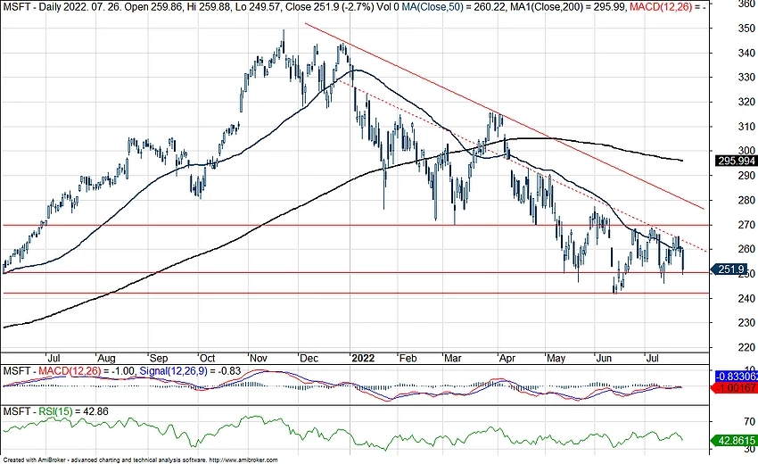Click the Feb date axis label
This screenshot has width=758, height=464.
(x=408, y=358)
